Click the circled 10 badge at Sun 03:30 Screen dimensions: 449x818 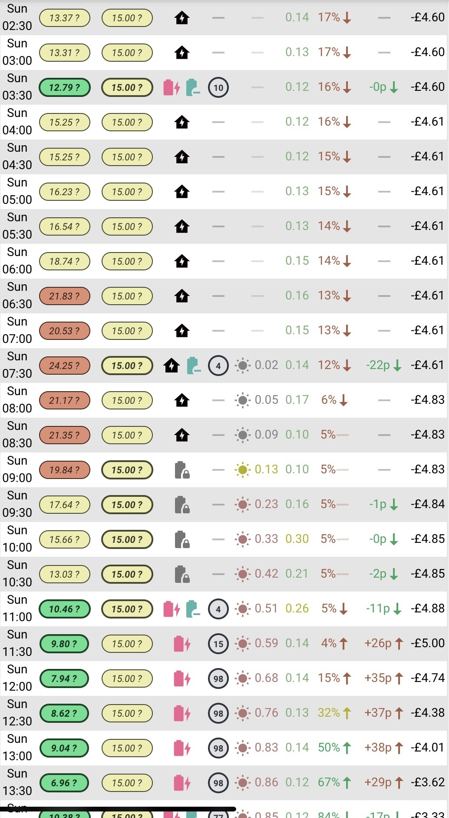(x=218, y=87)
